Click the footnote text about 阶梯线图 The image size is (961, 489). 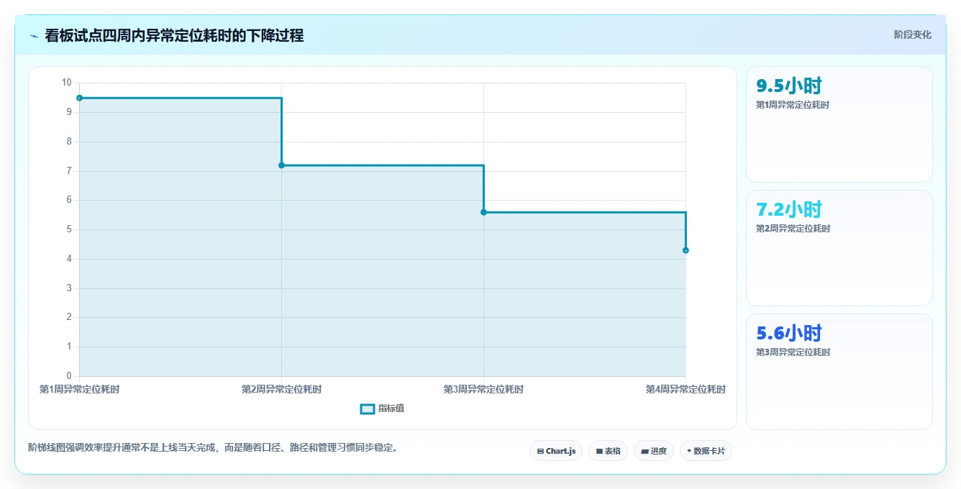[213, 447]
